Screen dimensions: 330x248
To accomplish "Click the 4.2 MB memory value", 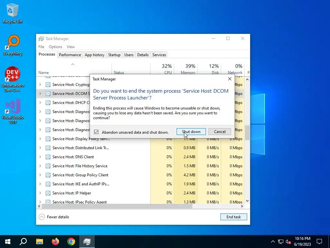I will (189, 175).
